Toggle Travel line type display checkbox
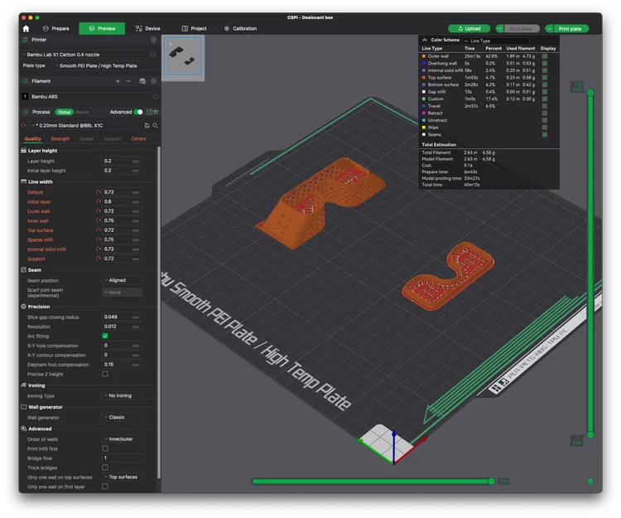Screen dimensions: 621x518 [x=545, y=106]
